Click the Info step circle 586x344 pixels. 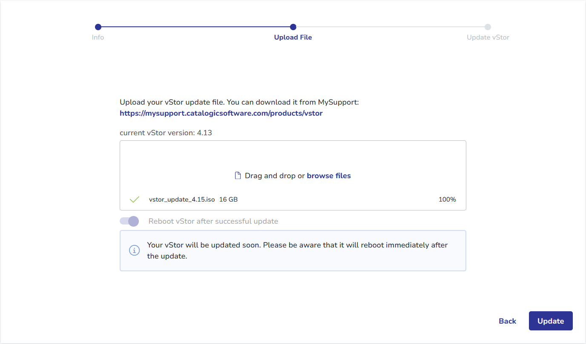click(x=98, y=27)
